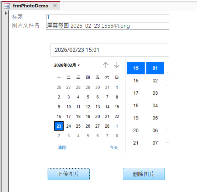197x192 pixels.
Task: Choose hour 16 in time list
Action: click(x=136, y=81)
